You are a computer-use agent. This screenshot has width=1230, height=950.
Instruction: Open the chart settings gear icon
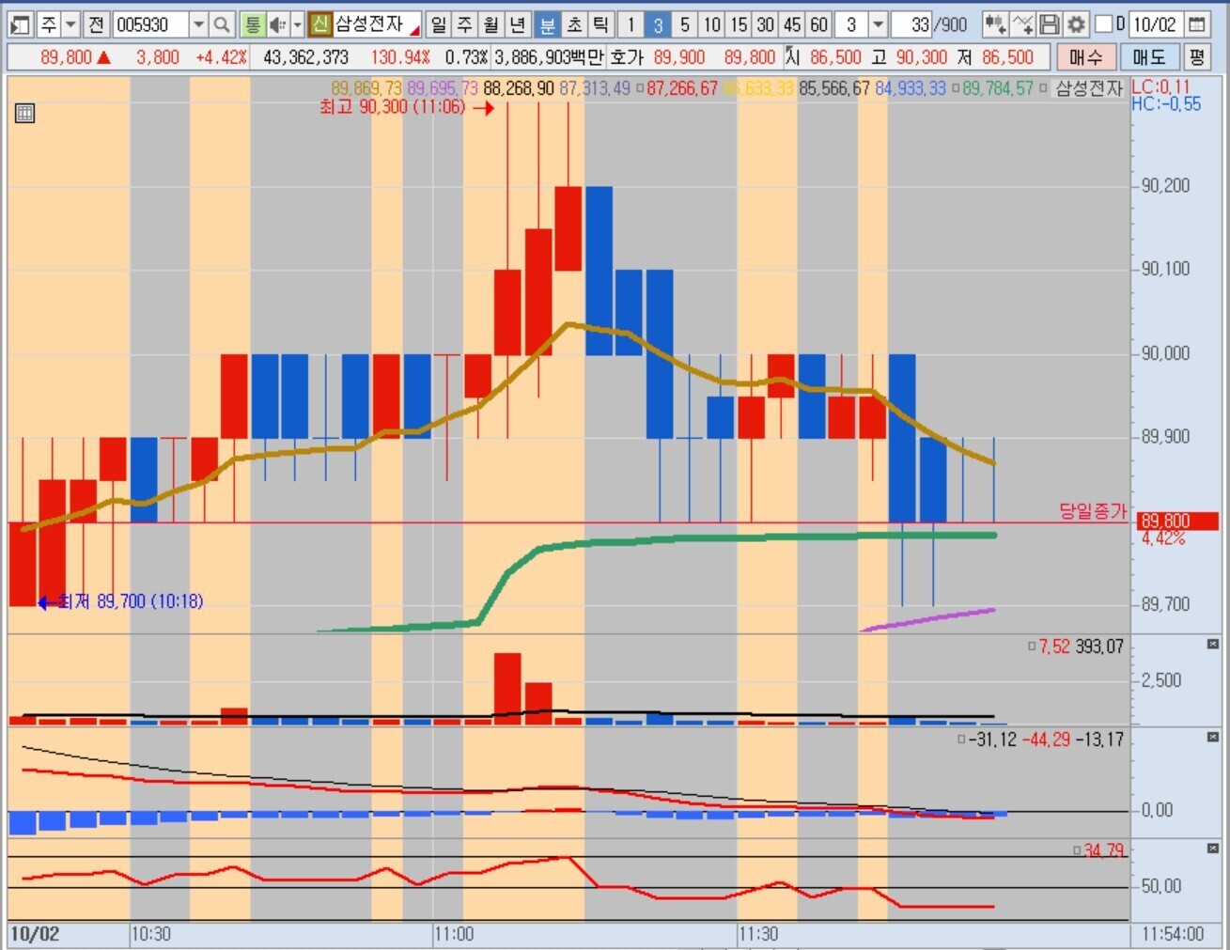tap(1077, 24)
